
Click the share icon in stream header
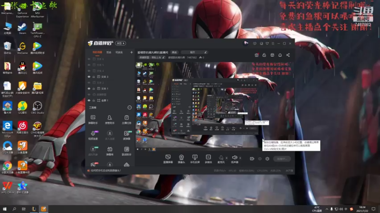coord(288,55)
